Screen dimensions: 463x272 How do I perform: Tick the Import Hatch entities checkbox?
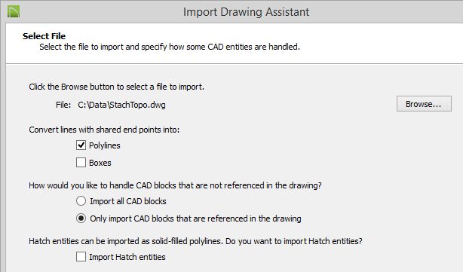[x=81, y=257]
